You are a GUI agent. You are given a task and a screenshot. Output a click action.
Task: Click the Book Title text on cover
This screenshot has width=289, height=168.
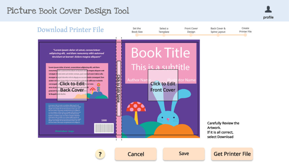160,53
